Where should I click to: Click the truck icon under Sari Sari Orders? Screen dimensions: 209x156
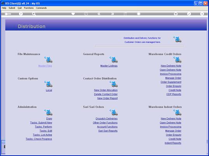pyautogui.click(x=113, y=112)
